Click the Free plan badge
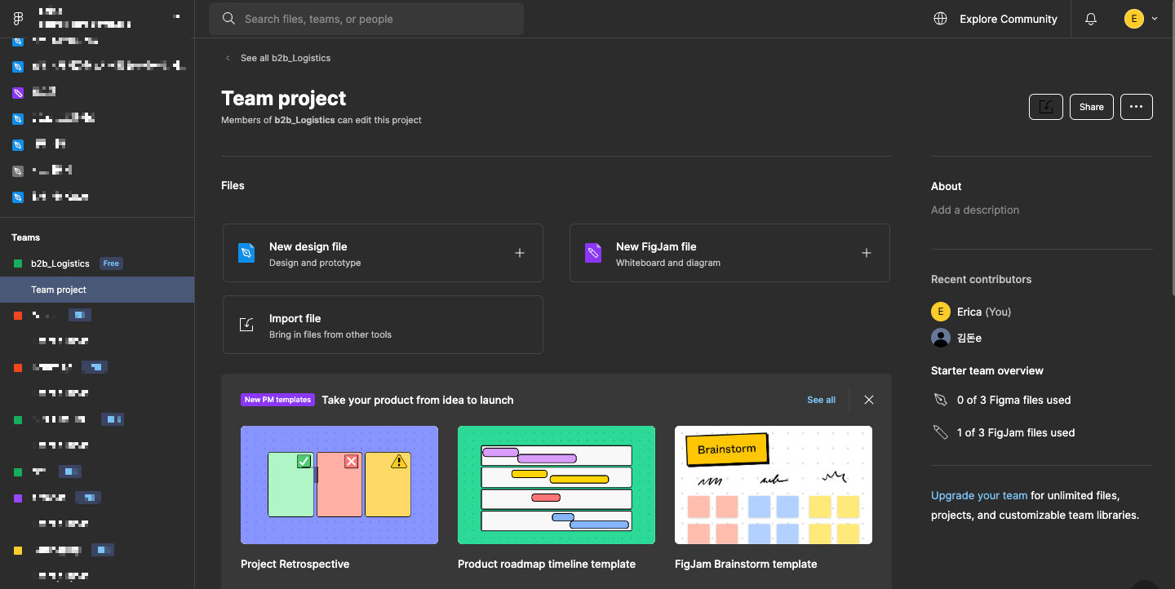1175x589 pixels. pos(111,263)
